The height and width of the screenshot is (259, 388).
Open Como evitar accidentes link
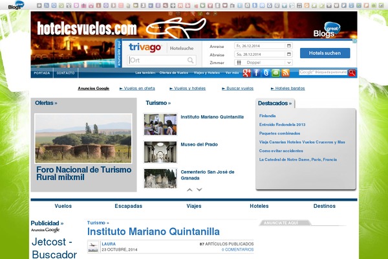[x=281, y=151]
